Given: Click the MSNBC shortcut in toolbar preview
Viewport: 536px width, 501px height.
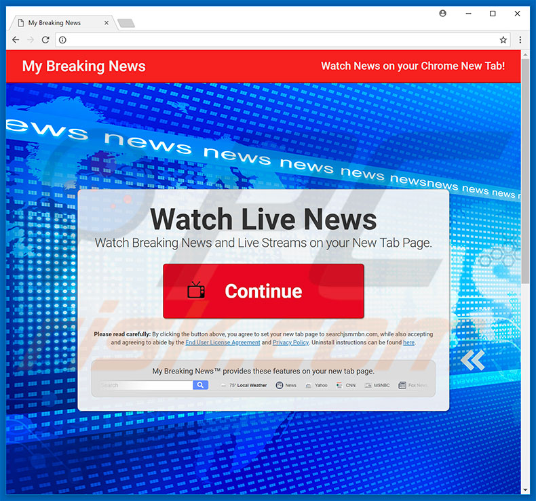Looking at the screenshot, I should pyautogui.click(x=377, y=385).
